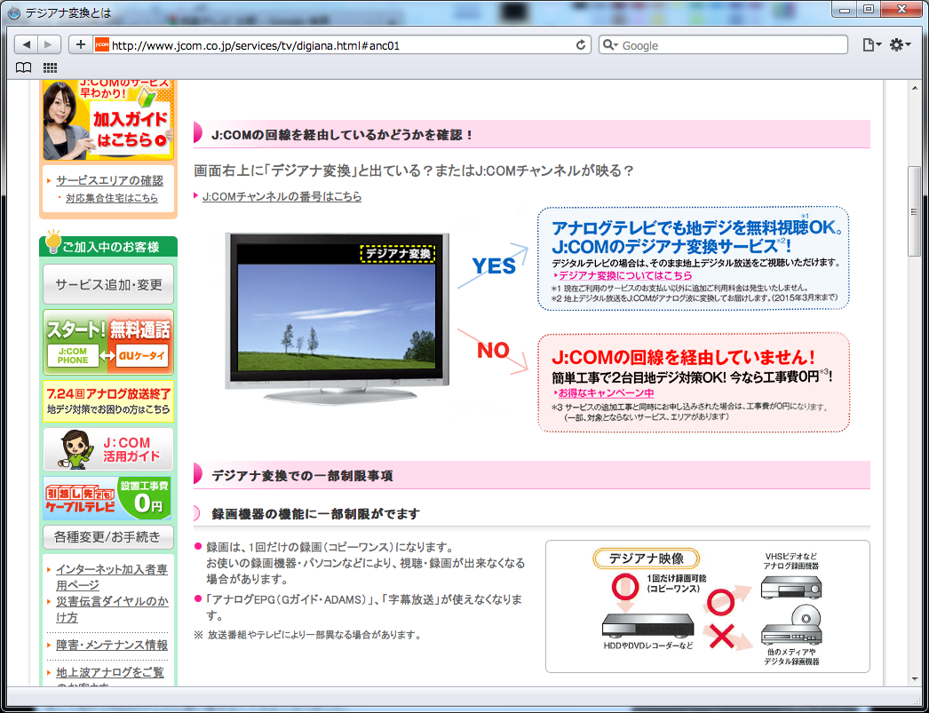This screenshot has height=713, width=929.
Task: Open 対応集合住宅はこちら link
Action: point(112,198)
